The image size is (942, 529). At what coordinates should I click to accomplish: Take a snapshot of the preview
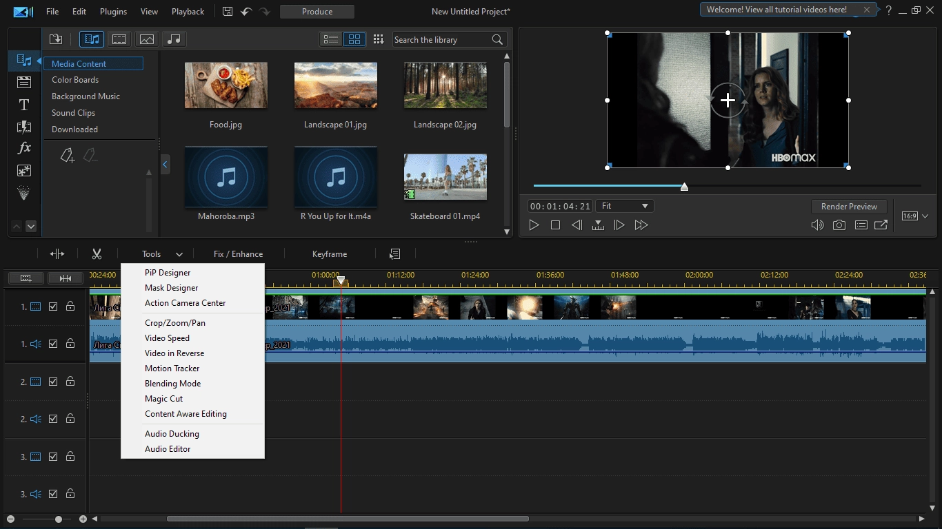pos(839,225)
